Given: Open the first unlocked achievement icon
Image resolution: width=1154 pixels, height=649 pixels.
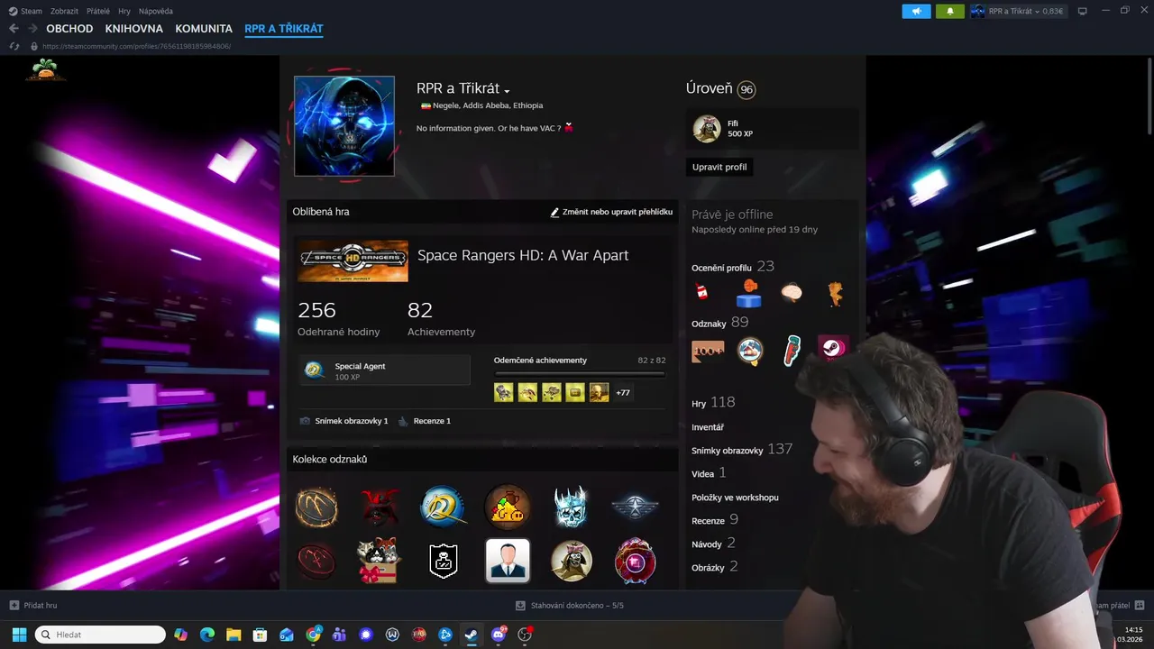Looking at the screenshot, I should pyautogui.click(x=504, y=392).
